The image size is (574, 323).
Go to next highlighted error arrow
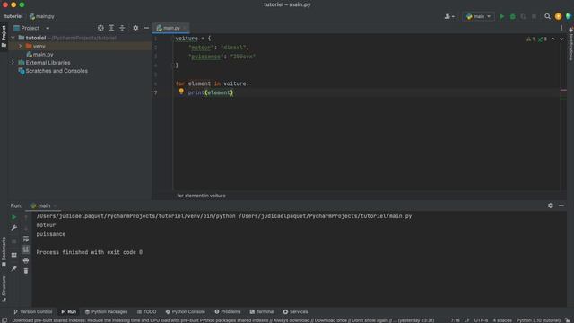(561, 39)
